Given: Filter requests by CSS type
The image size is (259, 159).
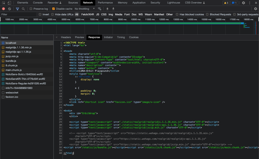Looking at the screenshot, I should pos(104,15).
